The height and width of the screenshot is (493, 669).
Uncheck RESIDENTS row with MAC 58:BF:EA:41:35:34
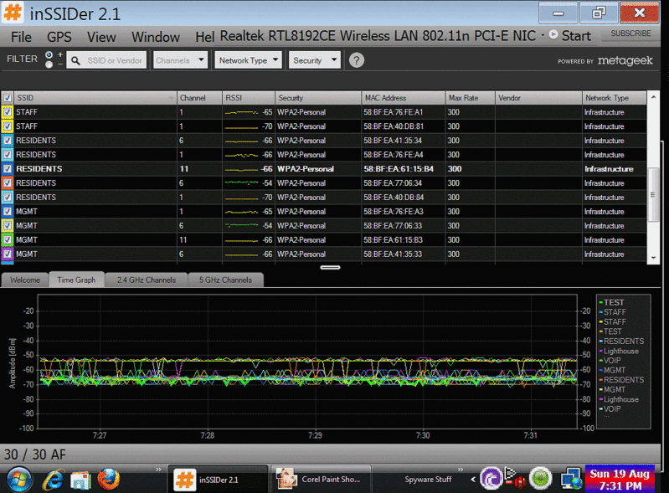8,141
